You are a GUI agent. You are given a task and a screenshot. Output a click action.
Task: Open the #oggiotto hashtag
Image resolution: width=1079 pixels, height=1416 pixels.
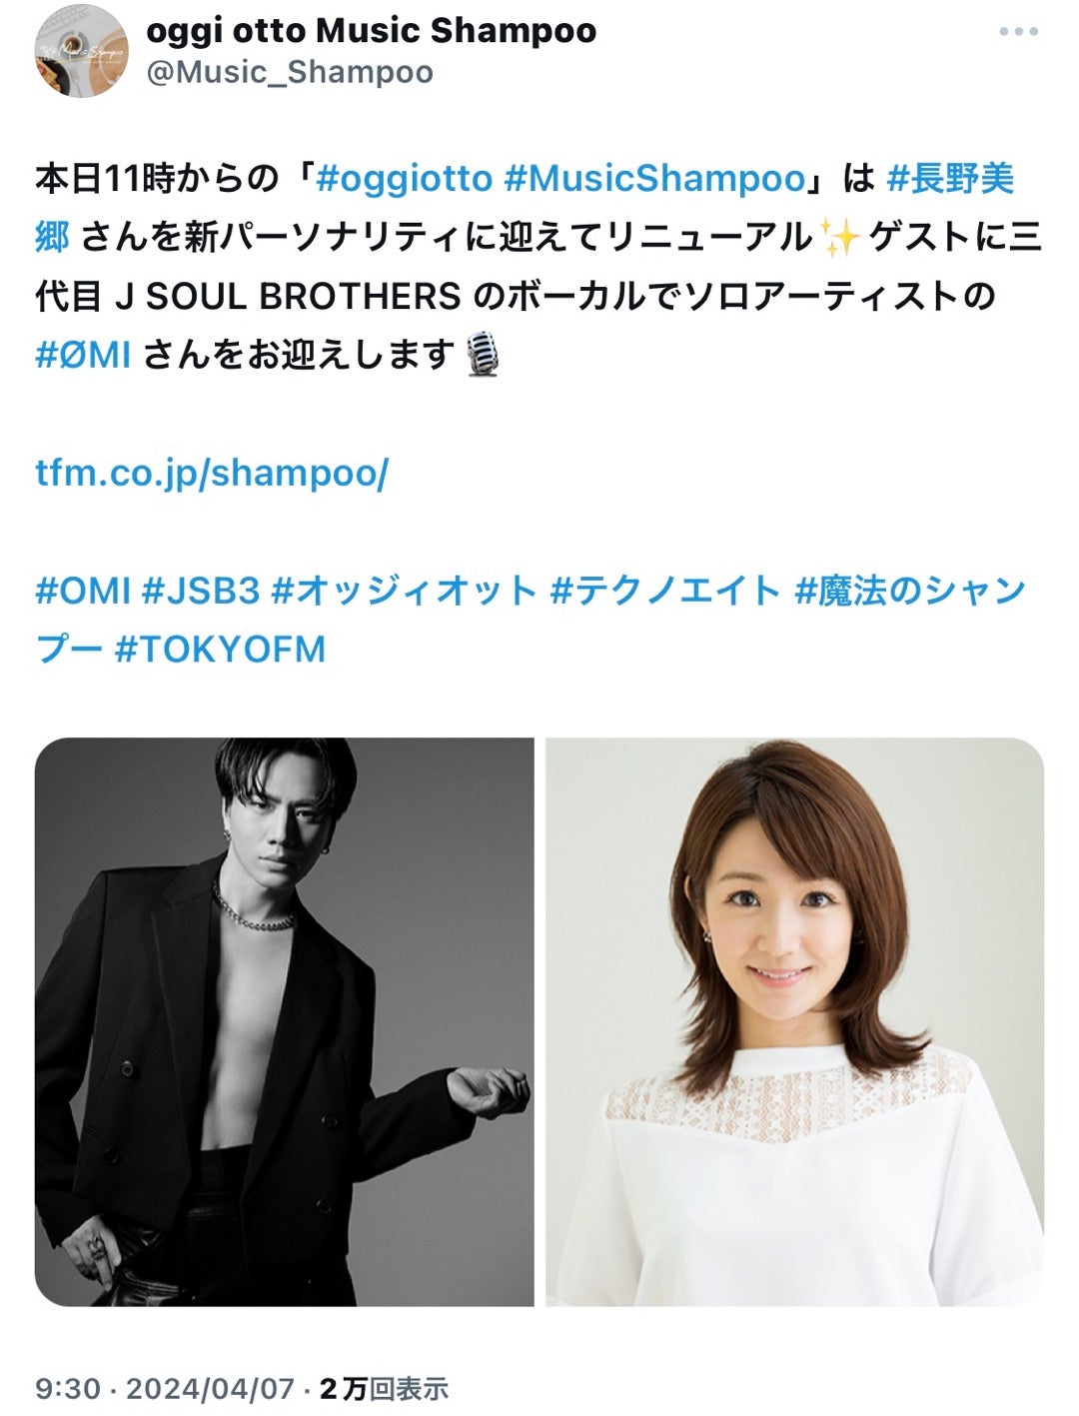coord(404,179)
